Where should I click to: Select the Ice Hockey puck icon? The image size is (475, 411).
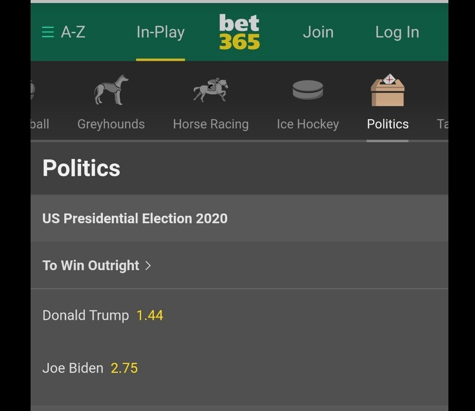click(x=308, y=90)
